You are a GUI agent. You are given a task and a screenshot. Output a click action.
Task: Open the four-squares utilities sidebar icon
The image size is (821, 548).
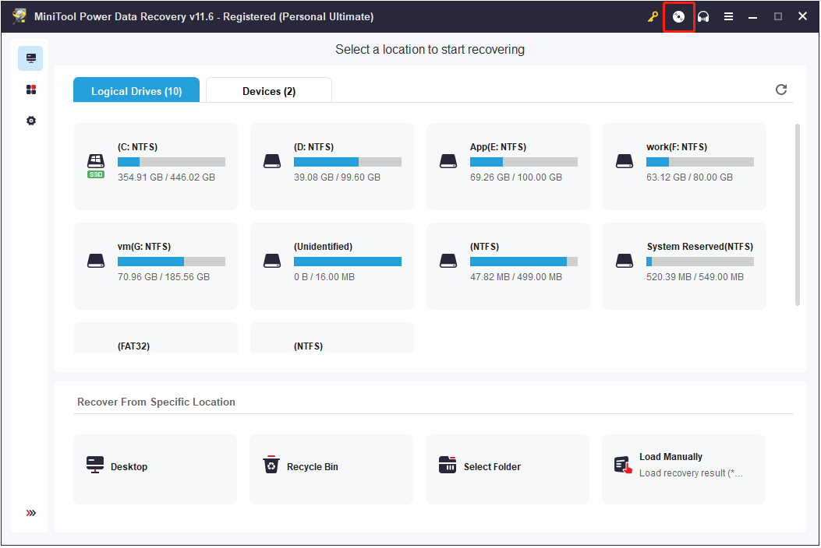(x=31, y=90)
